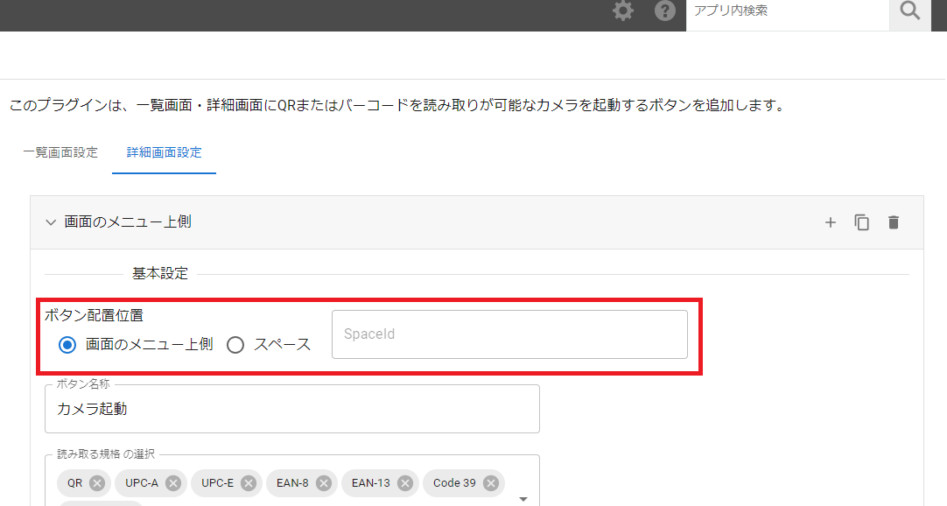Remove the Code 39 format chip
Screen dimensions: 947x506
coord(490,482)
